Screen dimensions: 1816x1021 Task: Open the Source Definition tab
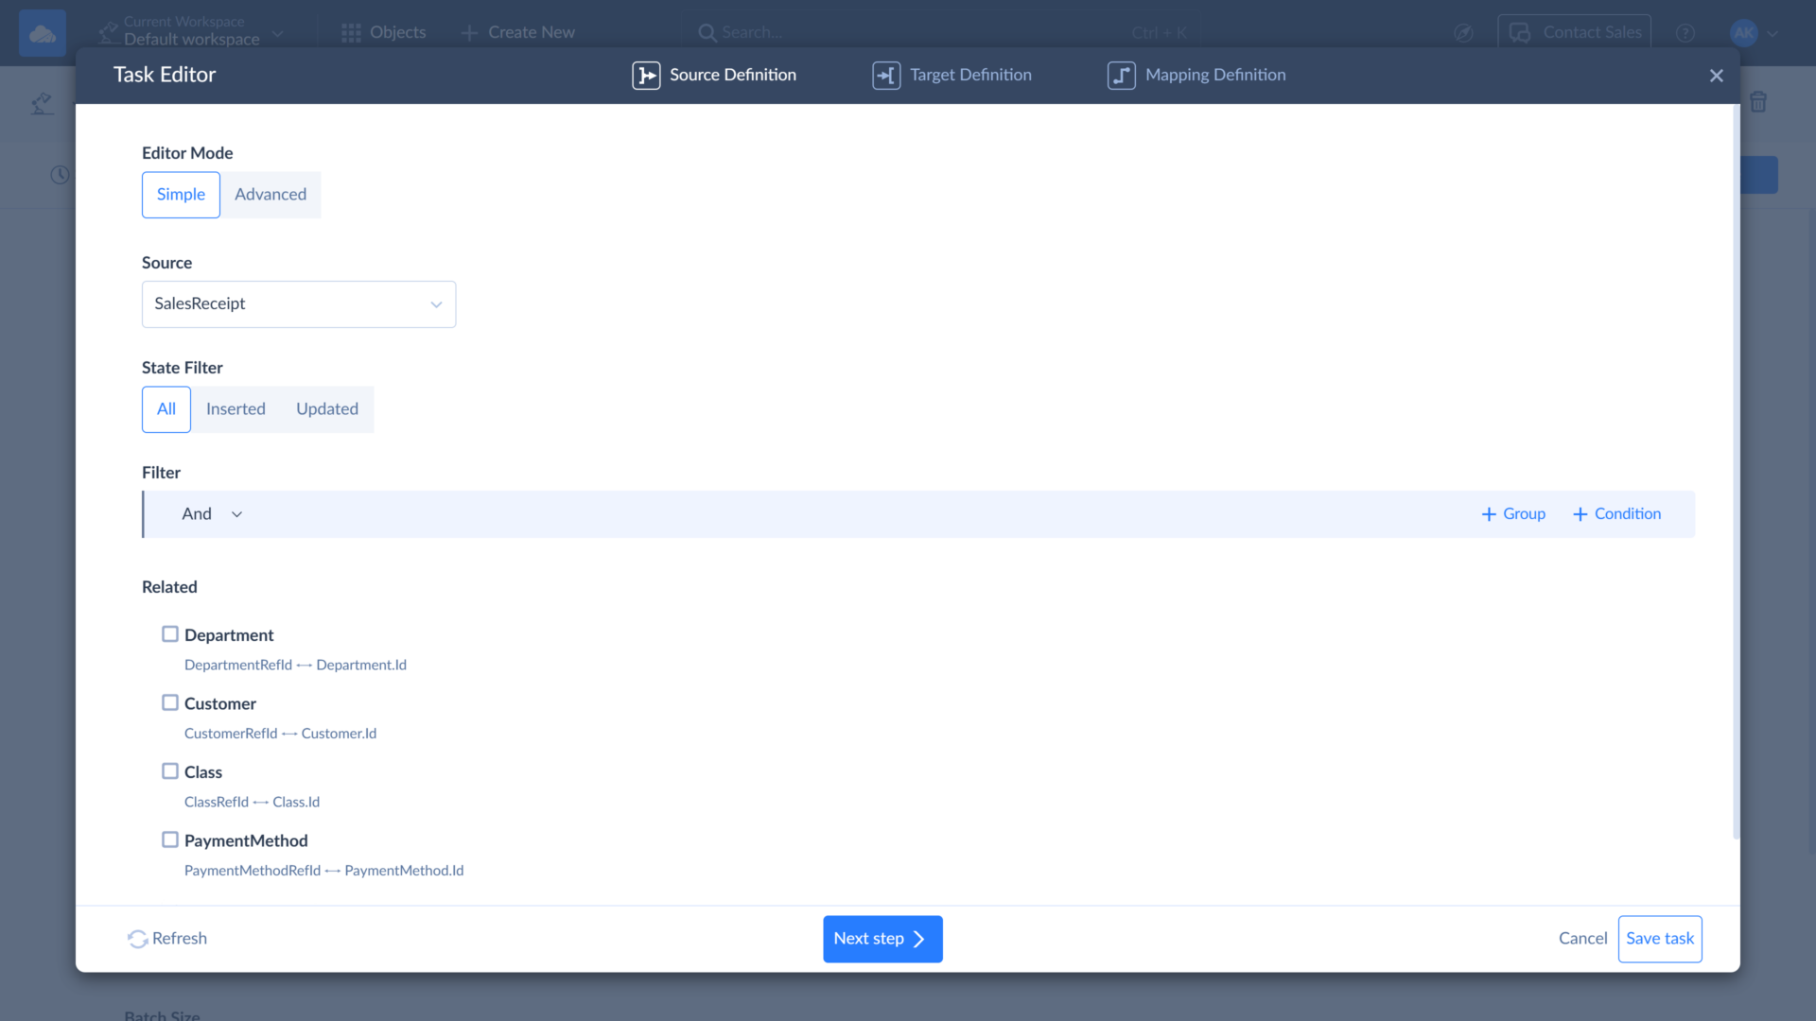coord(714,76)
